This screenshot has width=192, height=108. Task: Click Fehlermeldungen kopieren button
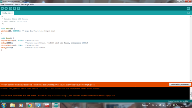pos(180,84)
